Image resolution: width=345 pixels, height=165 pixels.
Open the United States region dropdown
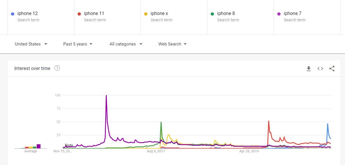31,44
